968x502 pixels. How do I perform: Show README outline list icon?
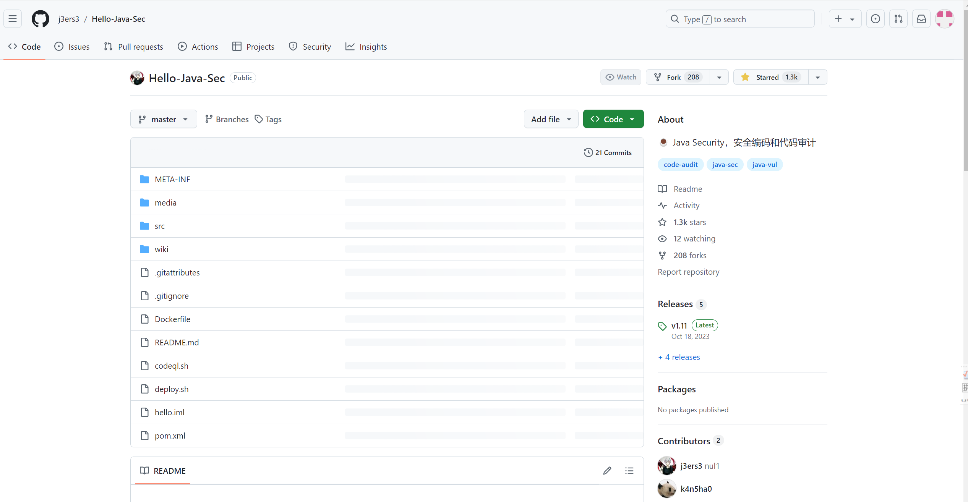(x=629, y=471)
